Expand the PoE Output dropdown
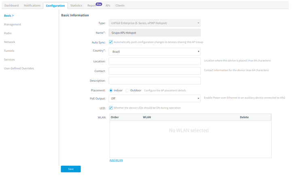This screenshot has height=177, width=292. (x=155, y=98)
